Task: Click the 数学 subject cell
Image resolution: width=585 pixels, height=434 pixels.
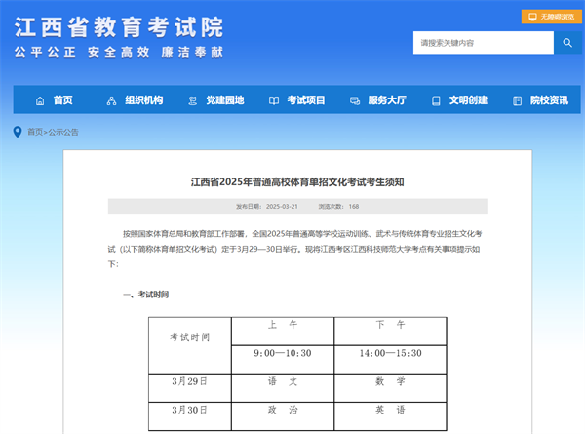Action: coord(390,388)
